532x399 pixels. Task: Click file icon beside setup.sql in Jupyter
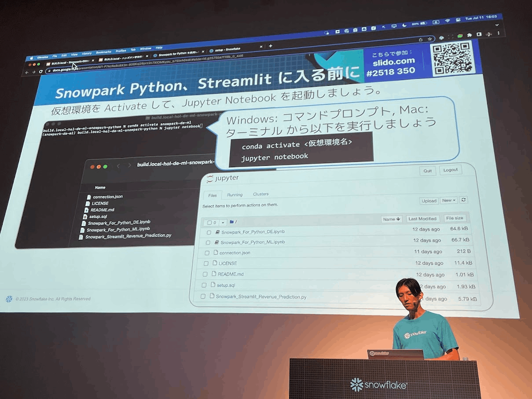pyautogui.click(x=213, y=285)
